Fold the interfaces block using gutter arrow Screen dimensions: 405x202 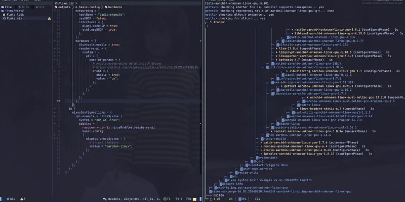tap(55, 22)
